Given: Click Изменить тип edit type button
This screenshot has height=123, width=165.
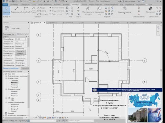Looking at the screenshot, I should tap(23, 34).
